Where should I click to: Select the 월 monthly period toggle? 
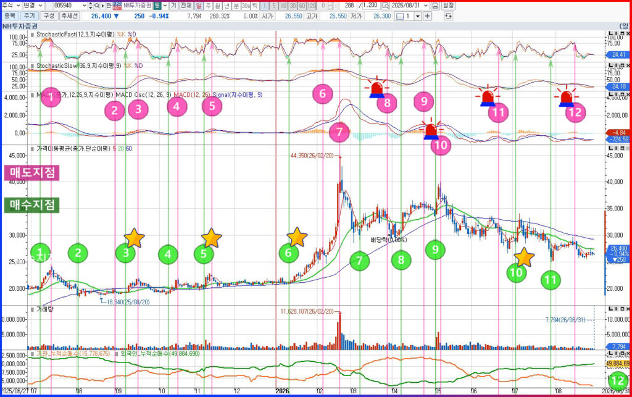click(217, 6)
